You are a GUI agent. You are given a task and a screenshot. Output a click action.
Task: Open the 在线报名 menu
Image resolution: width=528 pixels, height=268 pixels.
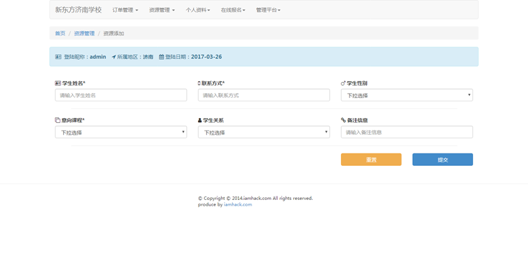pyautogui.click(x=233, y=10)
